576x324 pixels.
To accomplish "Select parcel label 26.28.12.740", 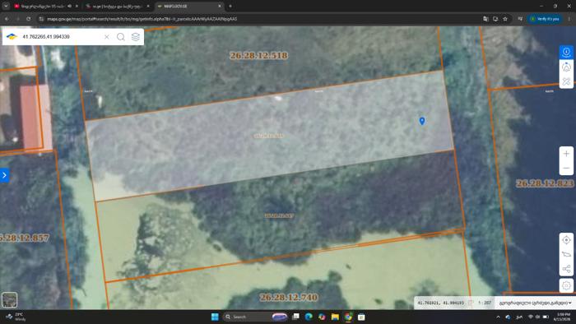I will pyautogui.click(x=289, y=297).
